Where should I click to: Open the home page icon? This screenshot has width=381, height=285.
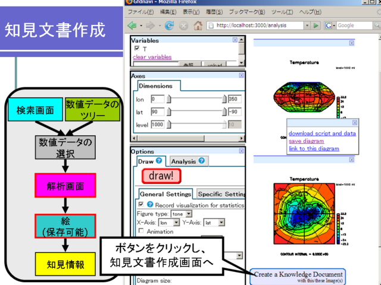(x=198, y=25)
